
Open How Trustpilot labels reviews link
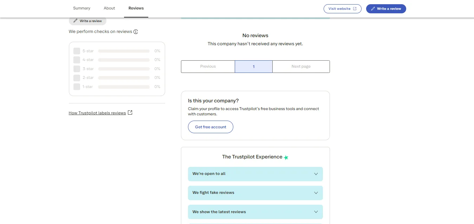(97, 113)
